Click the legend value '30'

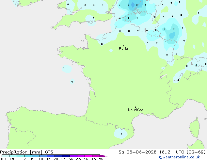pyautogui.click(x=71, y=159)
